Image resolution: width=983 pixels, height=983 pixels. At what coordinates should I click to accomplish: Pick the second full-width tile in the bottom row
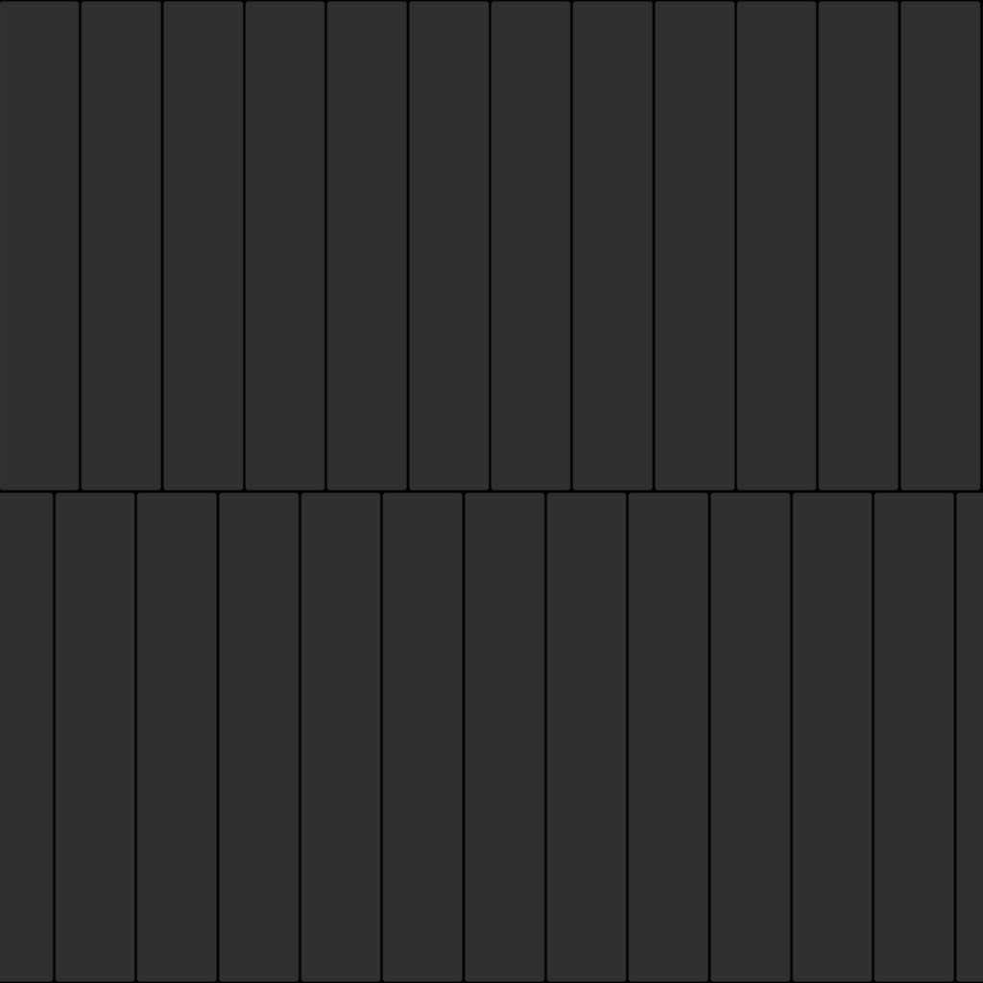tap(177, 737)
